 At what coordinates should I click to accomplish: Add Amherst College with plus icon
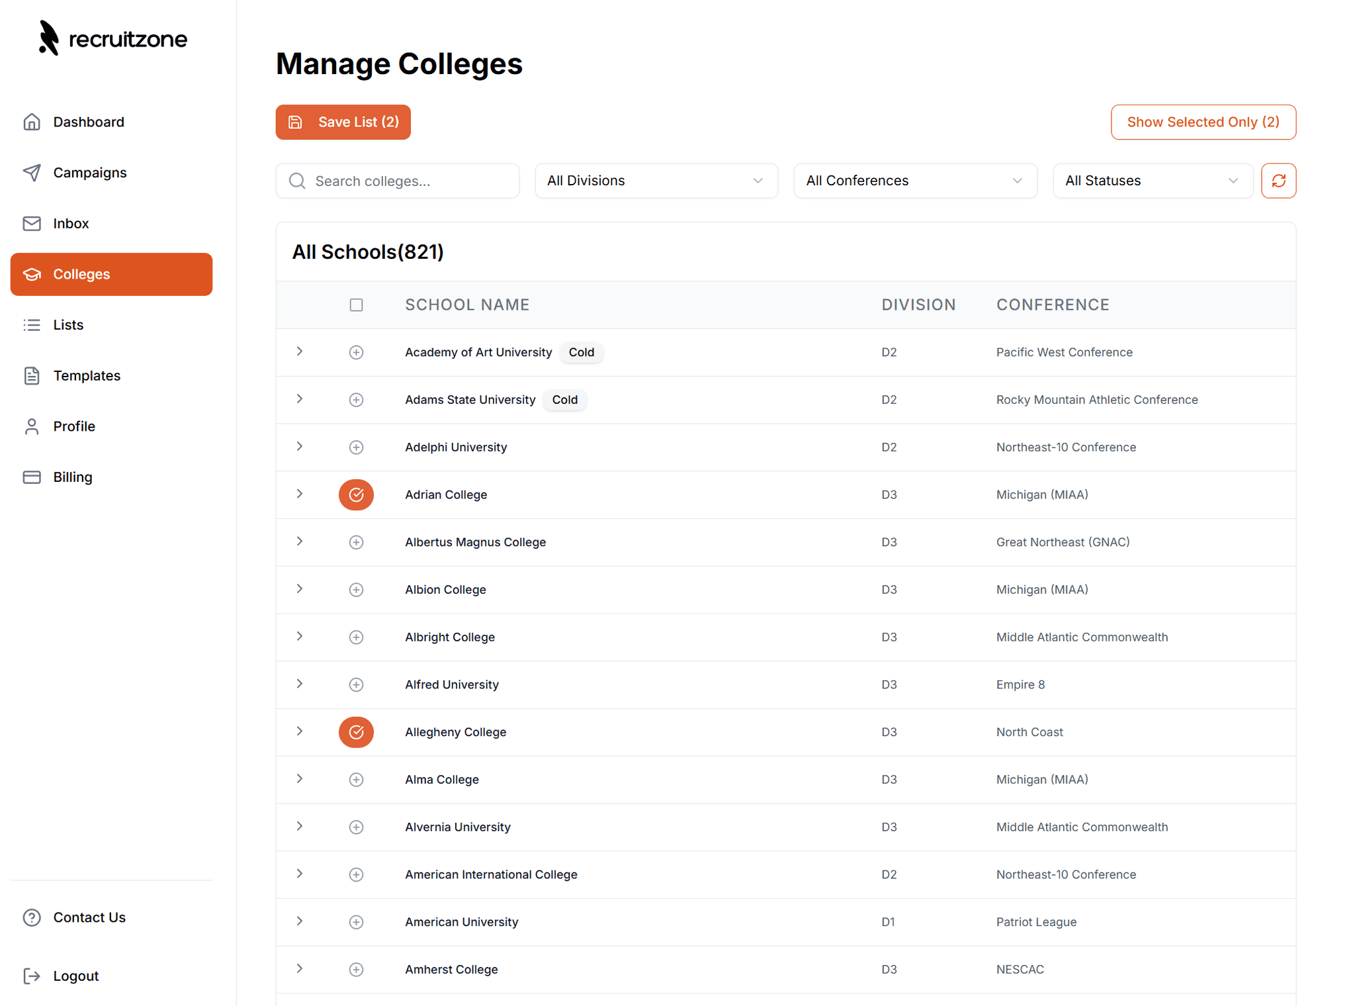click(356, 970)
